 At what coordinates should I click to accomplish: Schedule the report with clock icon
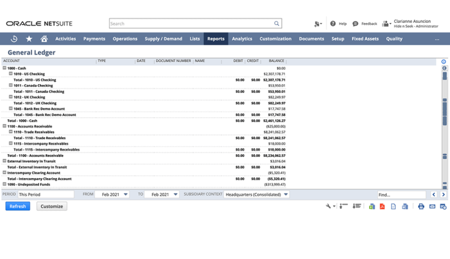tap(443, 207)
